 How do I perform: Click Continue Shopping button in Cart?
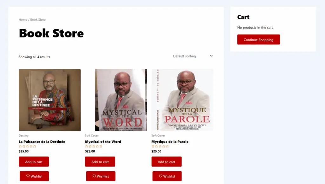click(258, 40)
